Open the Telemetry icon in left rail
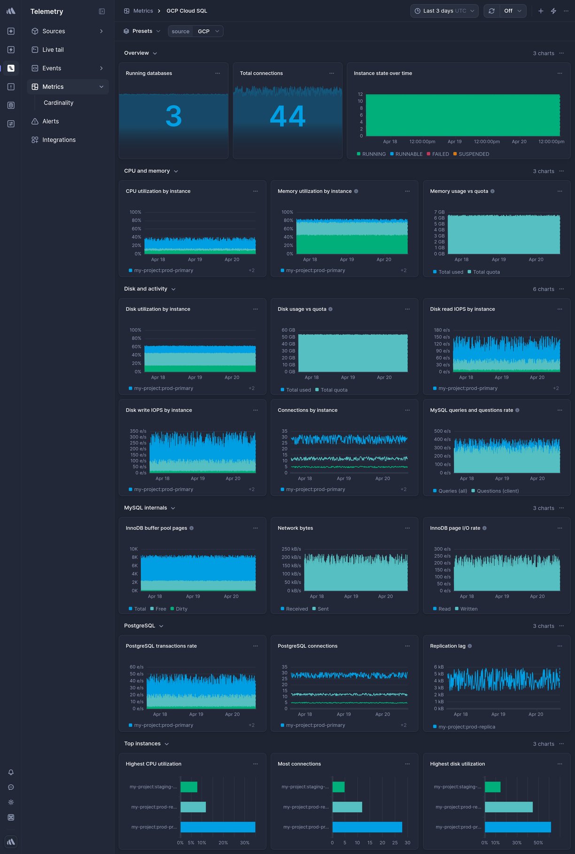Screen dimensions: 575x854 point(11,68)
